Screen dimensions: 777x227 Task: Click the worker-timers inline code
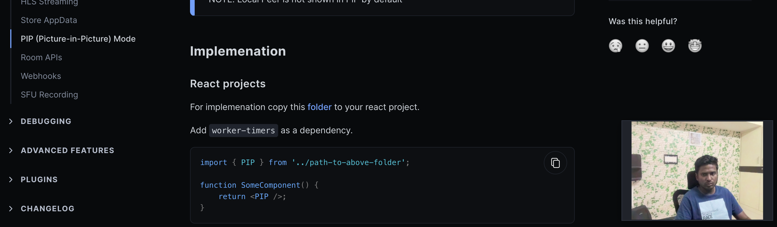point(243,130)
